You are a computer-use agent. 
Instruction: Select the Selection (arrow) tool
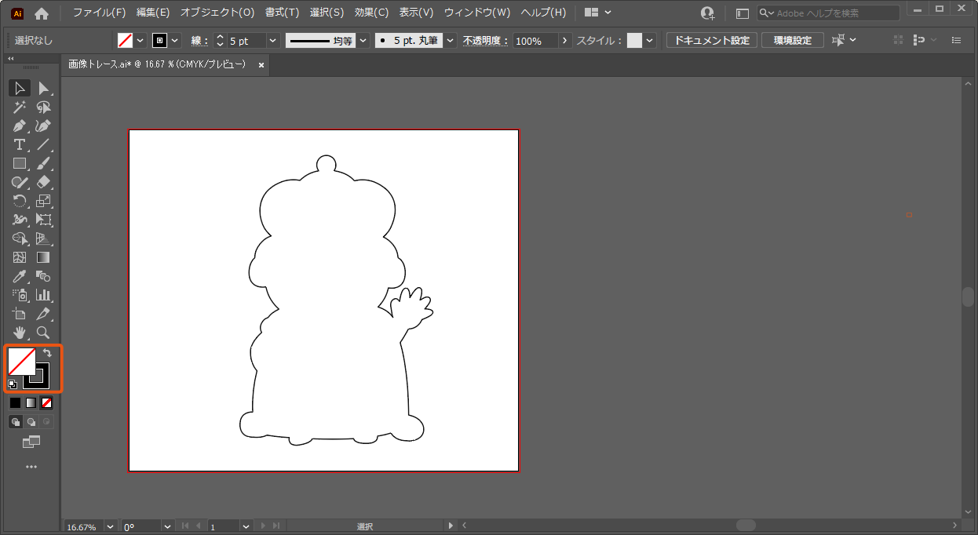(20, 88)
